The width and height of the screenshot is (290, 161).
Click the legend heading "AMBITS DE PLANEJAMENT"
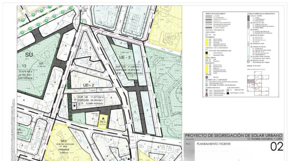[x=215, y=14]
